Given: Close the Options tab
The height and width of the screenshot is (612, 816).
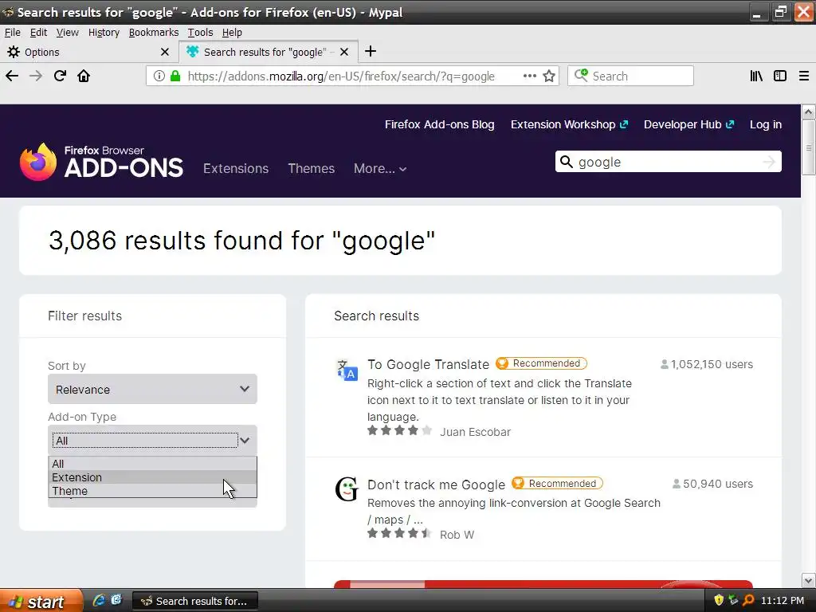Looking at the screenshot, I should (x=165, y=52).
